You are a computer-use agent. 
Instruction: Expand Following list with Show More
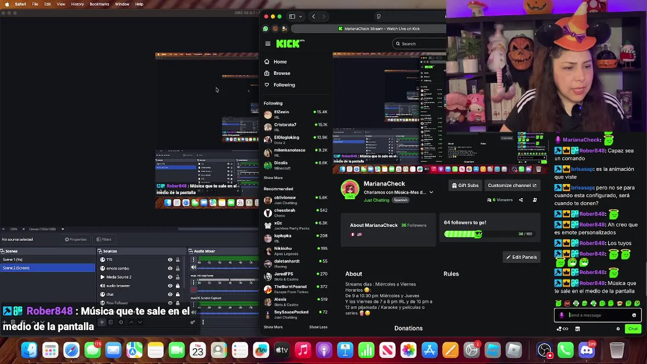click(x=273, y=178)
